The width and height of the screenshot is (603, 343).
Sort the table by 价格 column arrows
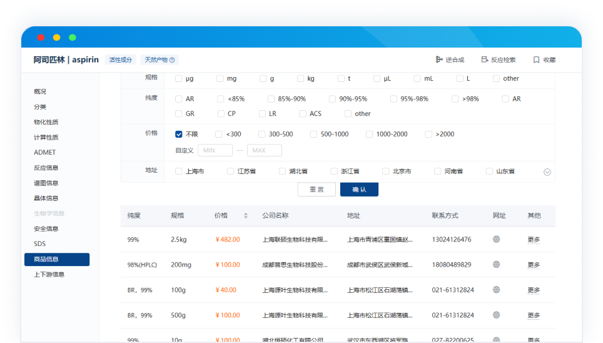246,215
